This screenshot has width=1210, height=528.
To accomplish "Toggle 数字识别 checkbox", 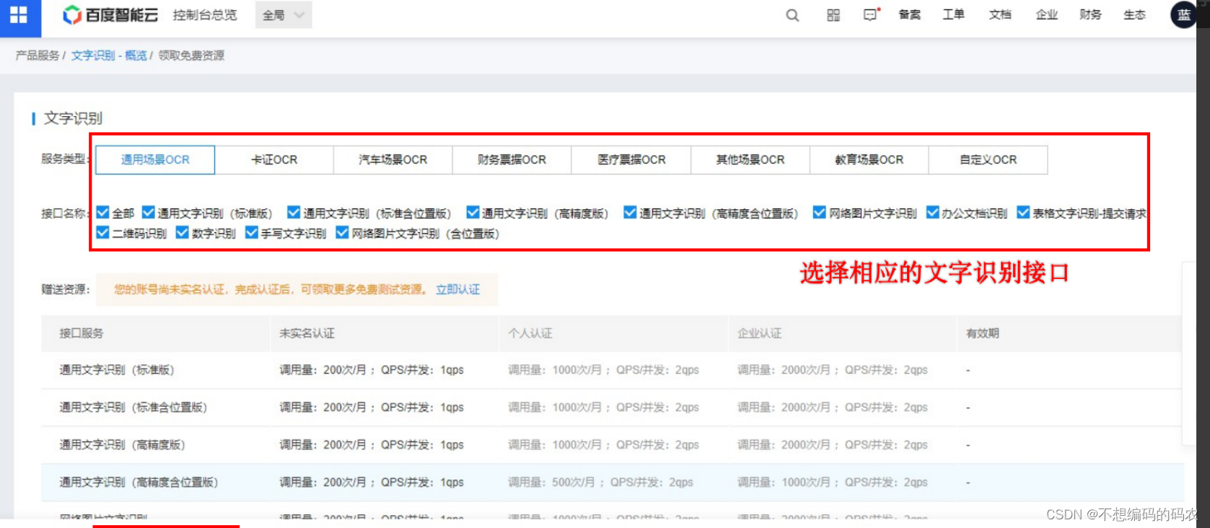I will click(183, 233).
